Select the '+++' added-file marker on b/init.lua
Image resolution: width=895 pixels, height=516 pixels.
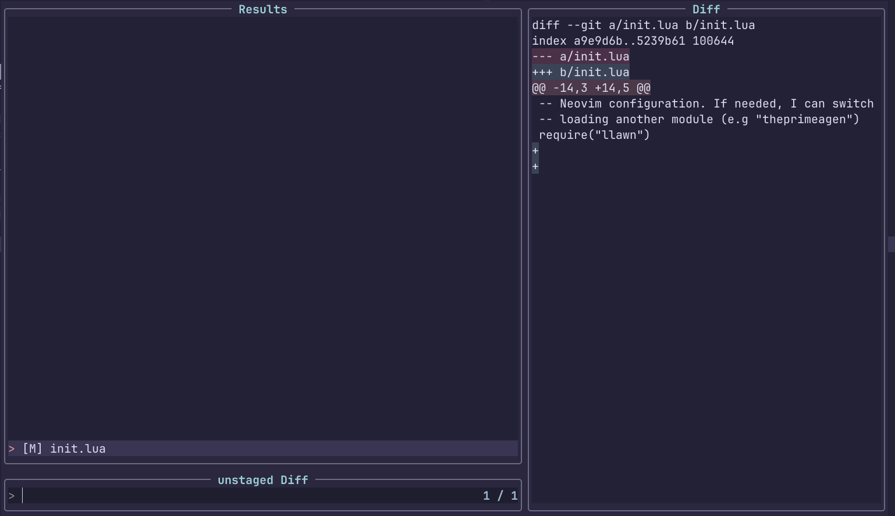click(544, 71)
